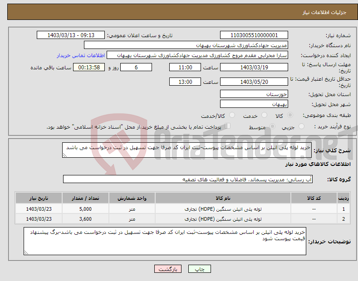358x281 pixels.
Task: Click the response deadline date 1403/03/19
Action: (x=254, y=67)
